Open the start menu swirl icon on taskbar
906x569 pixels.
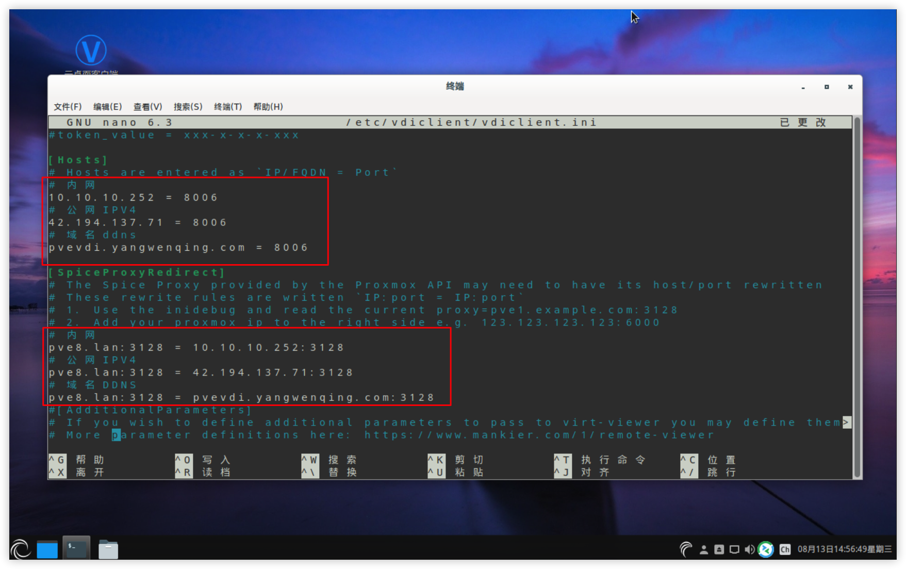click(21, 549)
